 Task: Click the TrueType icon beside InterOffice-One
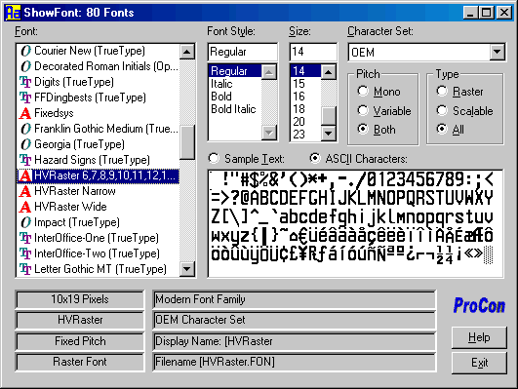tap(25, 238)
